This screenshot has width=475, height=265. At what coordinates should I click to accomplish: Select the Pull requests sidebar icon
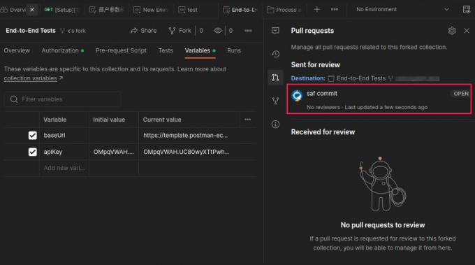[x=275, y=78]
